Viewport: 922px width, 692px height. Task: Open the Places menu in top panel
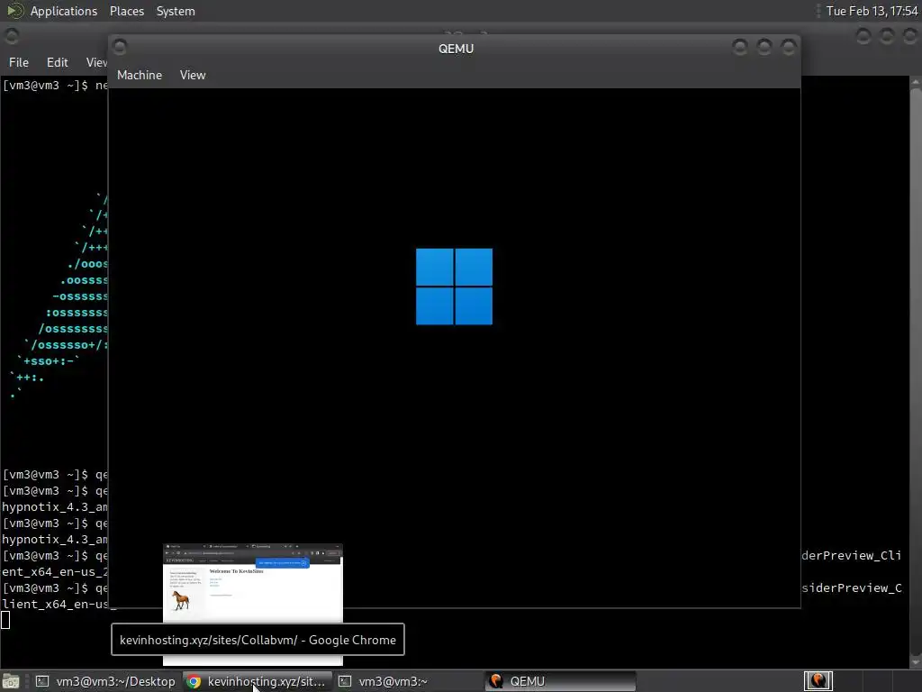pyautogui.click(x=126, y=11)
